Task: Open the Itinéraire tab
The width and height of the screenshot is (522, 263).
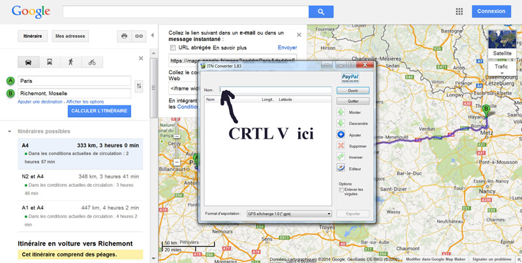Action: (x=33, y=36)
